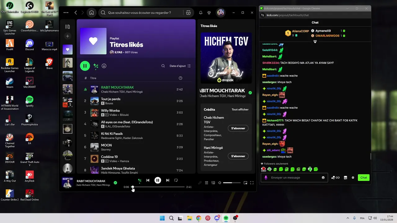The width and height of the screenshot is (397, 223).
Task: Subscribe to Hani Miringé with S'abonner
Action: tap(238, 156)
